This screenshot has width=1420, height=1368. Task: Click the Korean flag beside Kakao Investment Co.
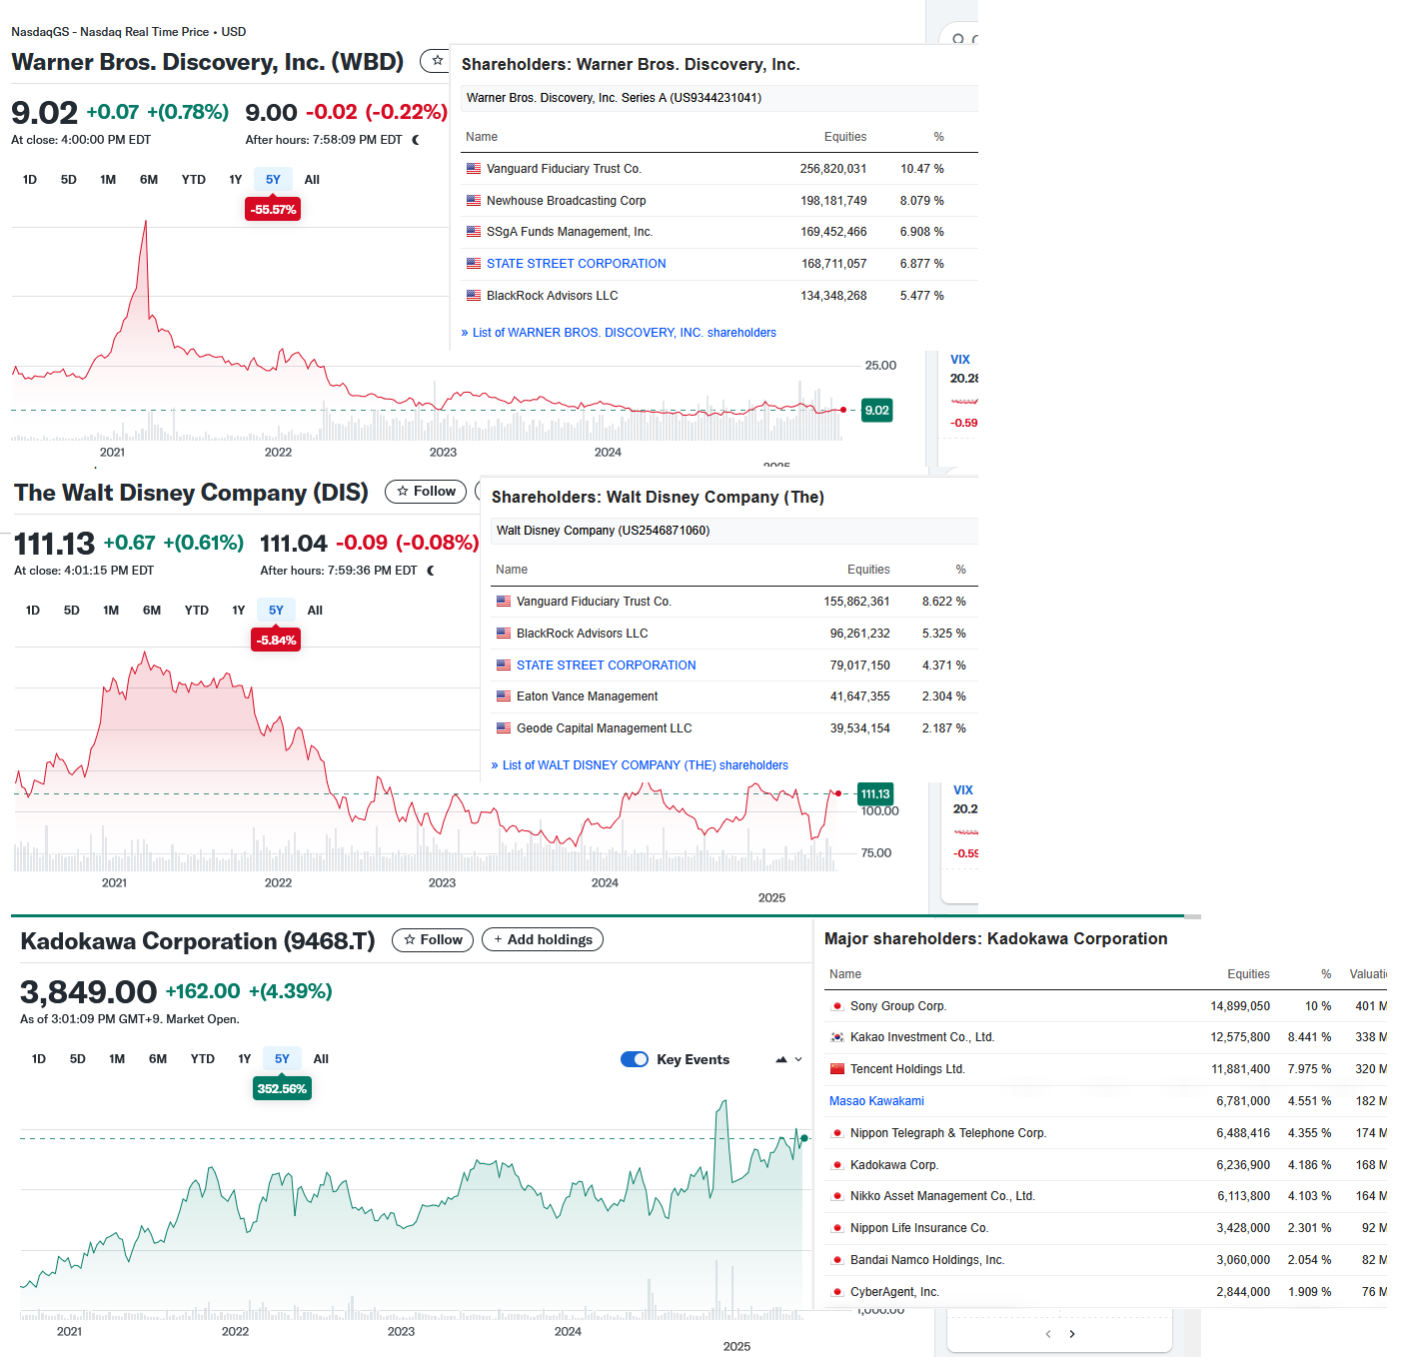[x=837, y=1037]
